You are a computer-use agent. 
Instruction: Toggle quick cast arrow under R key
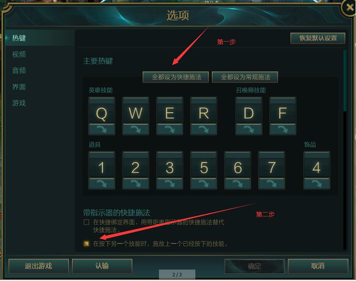click(204, 129)
